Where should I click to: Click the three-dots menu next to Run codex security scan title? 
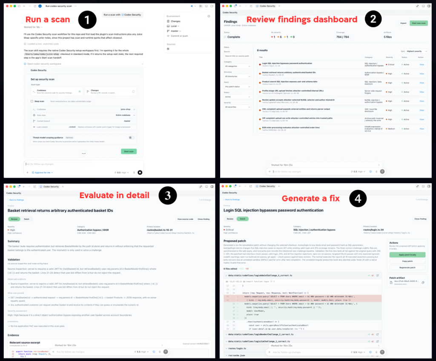[75, 6]
